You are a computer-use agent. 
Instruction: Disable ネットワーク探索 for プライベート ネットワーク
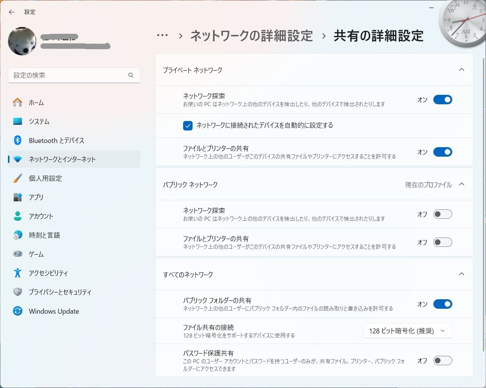(x=442, y=99)
